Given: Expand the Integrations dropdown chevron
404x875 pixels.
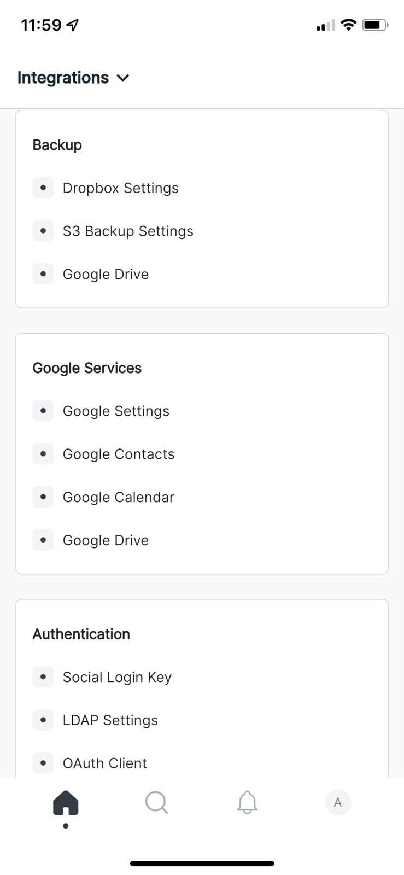Looking at the screenshot, I should 124,78.
